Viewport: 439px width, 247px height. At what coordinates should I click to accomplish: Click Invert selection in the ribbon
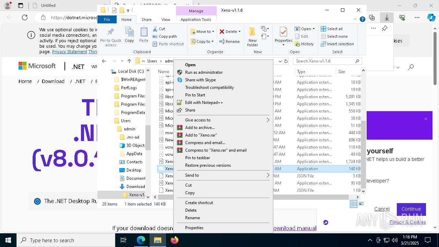337,44
